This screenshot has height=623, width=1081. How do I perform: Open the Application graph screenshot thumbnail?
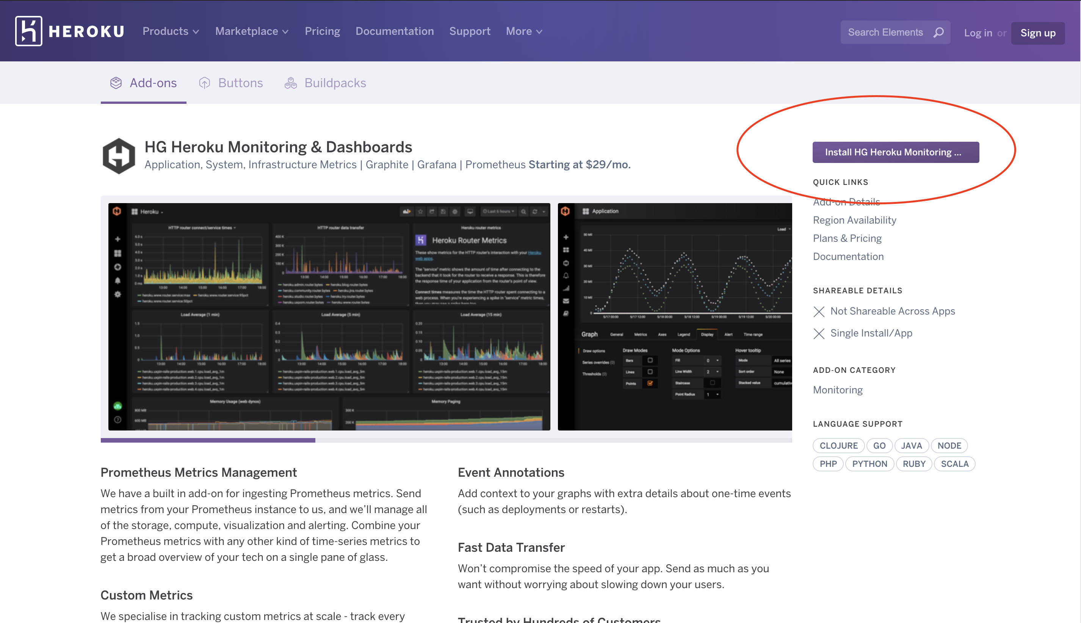click(675, 317)
